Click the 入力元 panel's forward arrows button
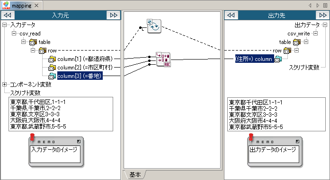The width and height of the screenshot is (330, 180). click(x=114, y=15)
